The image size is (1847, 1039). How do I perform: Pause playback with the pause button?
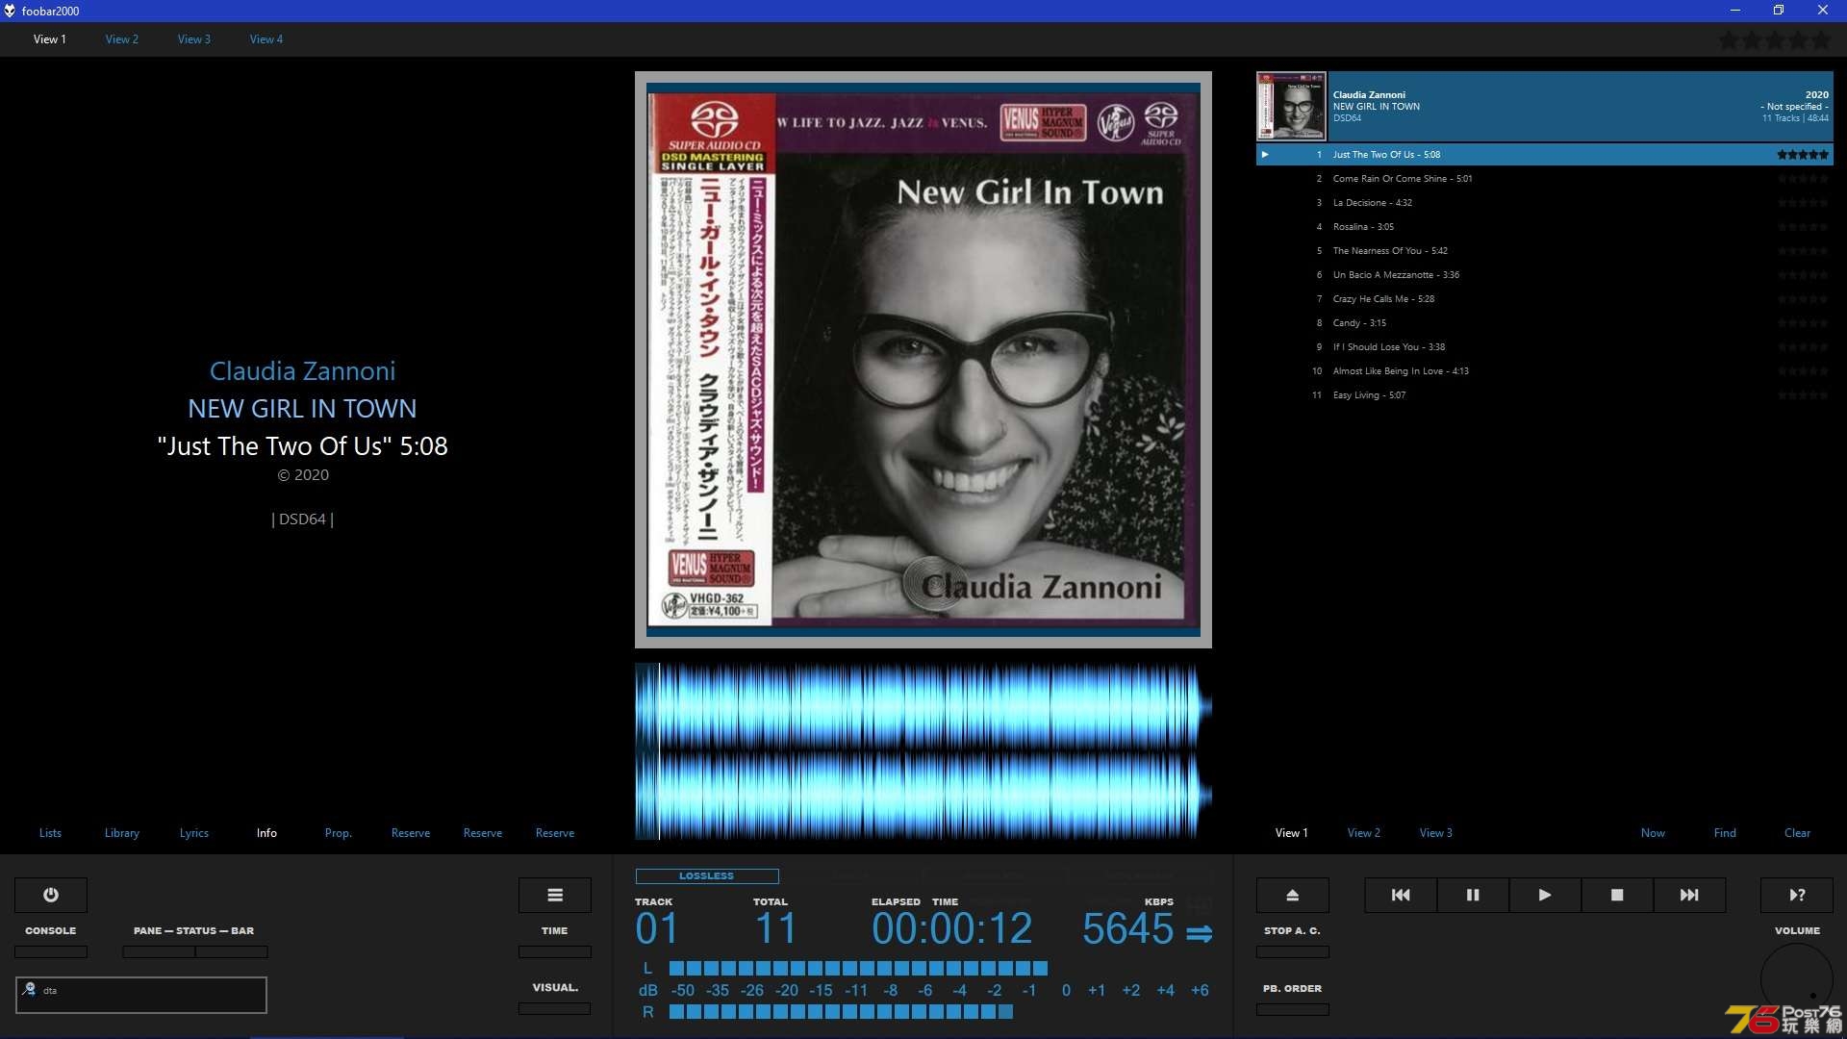pos(1473,895)
